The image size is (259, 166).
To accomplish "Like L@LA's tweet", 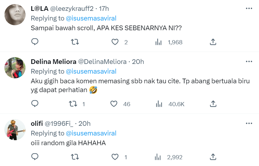I will pos(115,42).
